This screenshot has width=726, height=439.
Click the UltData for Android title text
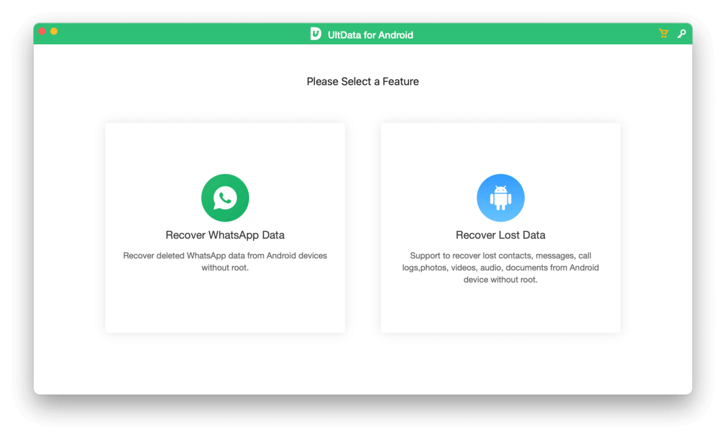[x=370, y=35]
